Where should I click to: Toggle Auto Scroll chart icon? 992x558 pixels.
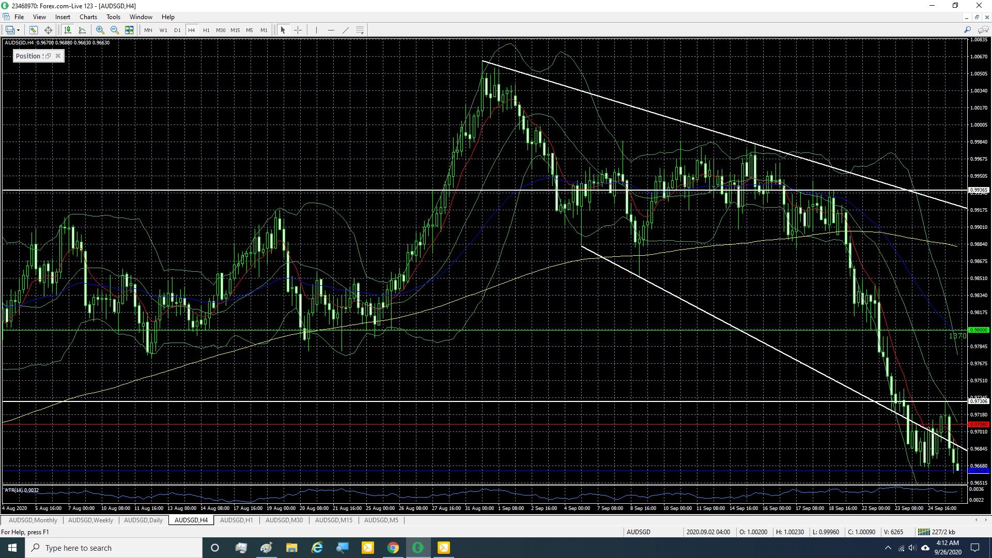coord(82,30)
